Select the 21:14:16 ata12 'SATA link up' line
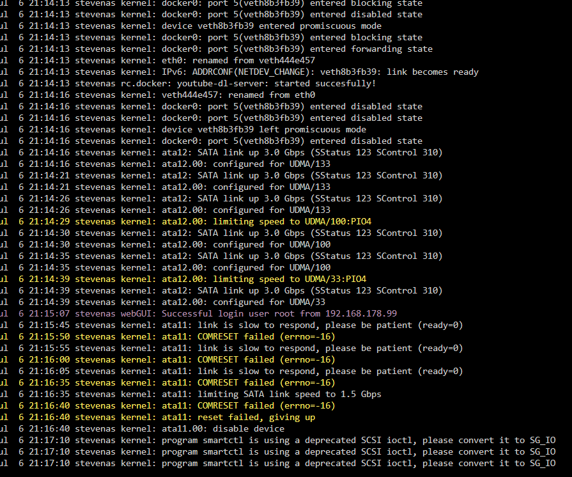This screenshot has height=477, width=572. coord(221,153)
